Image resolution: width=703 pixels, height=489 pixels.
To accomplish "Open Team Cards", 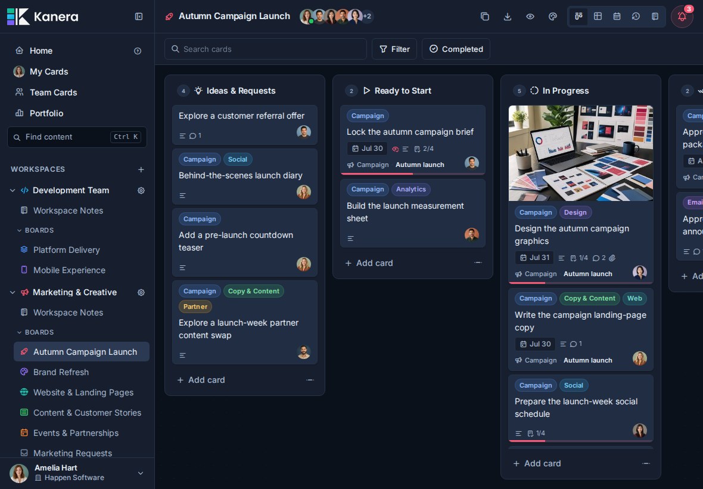I will [x=54, y=92].
